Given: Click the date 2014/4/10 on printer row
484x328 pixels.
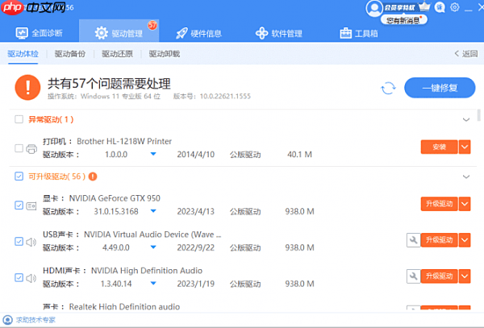Looking at the screenshot, I should coord(196,155).
